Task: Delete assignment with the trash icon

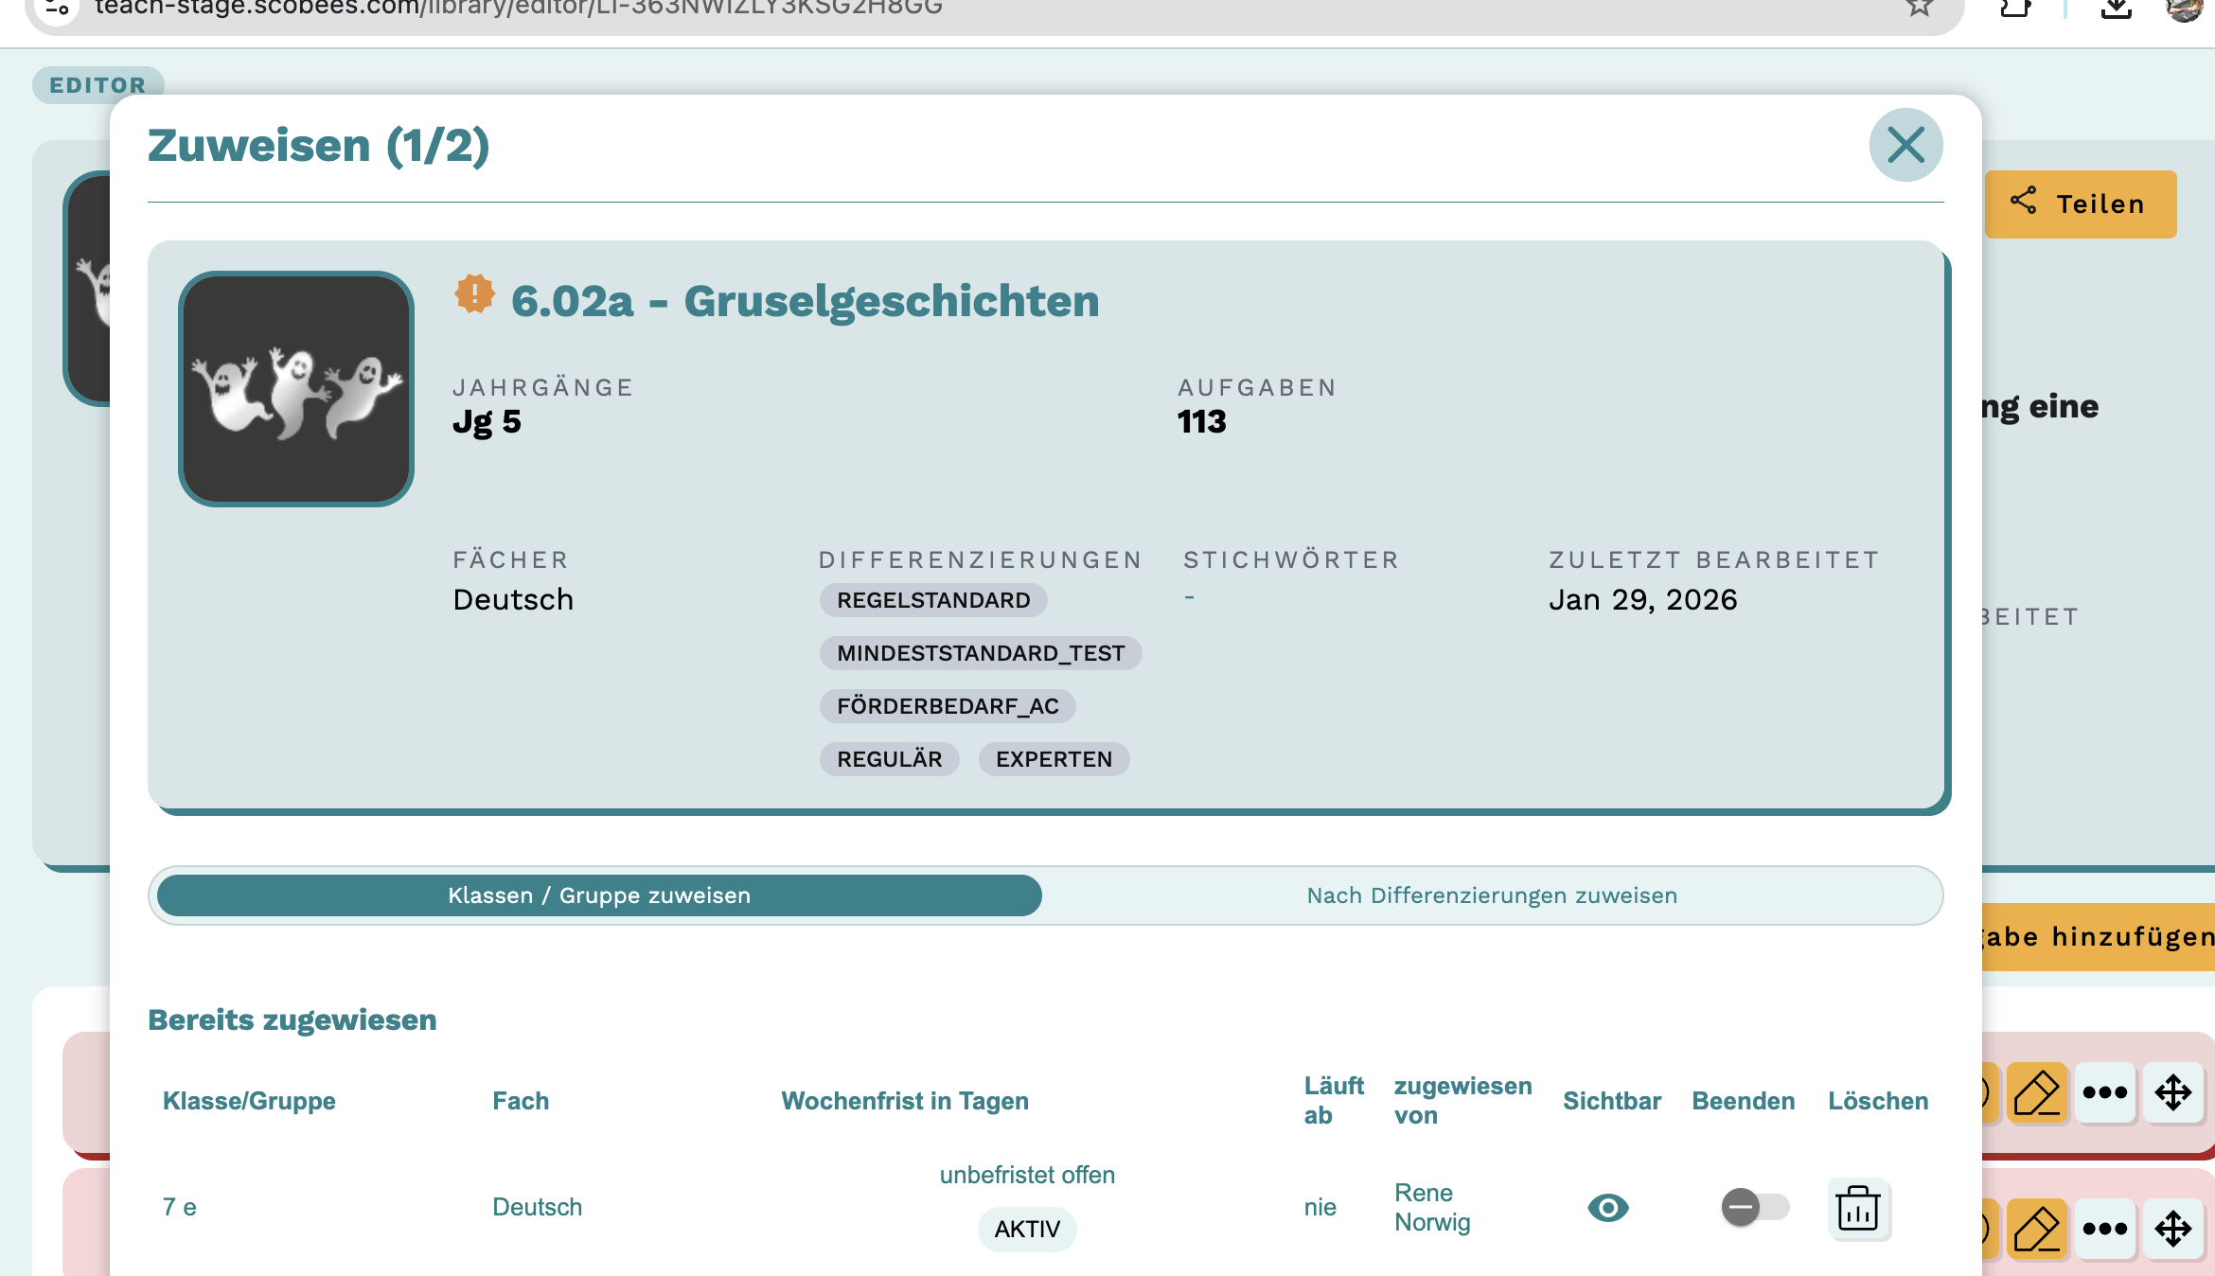Action: coord(1858,1209)
